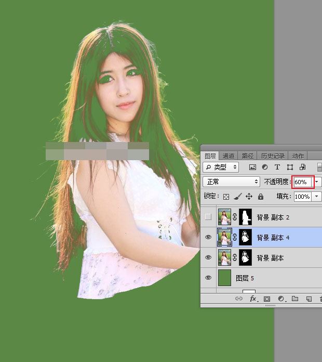Viewport: 322px width, 362px height.
Task: Click mask link chain on 背景 副本 layer
Action: click(x=235, y=257)
